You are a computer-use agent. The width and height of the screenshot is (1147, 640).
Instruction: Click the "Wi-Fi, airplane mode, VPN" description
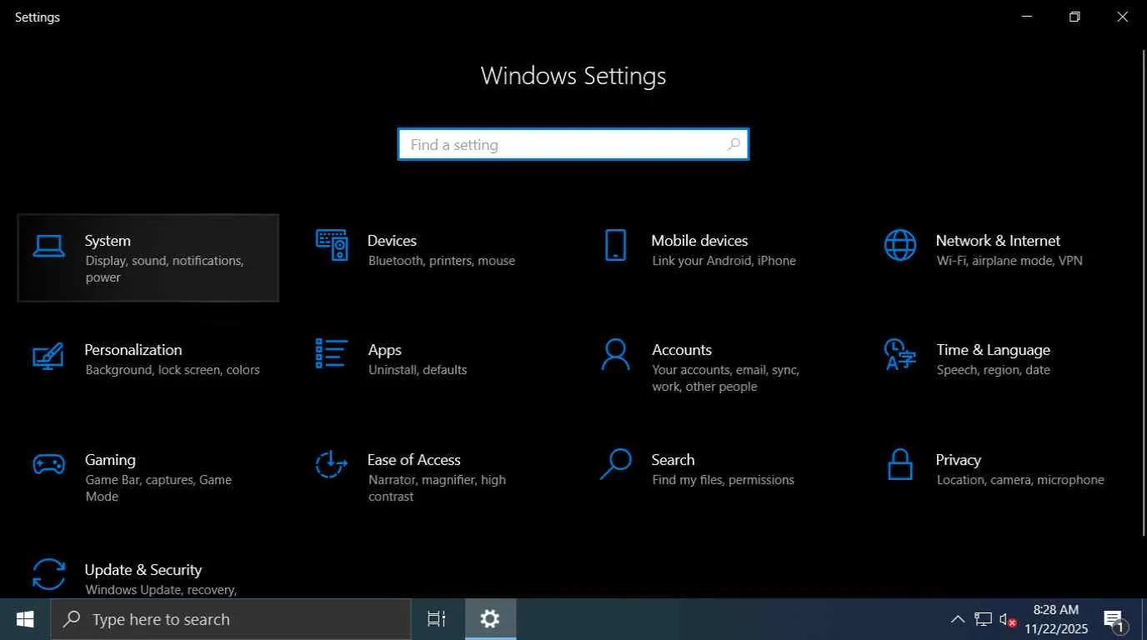click(x=1009, y=261)
